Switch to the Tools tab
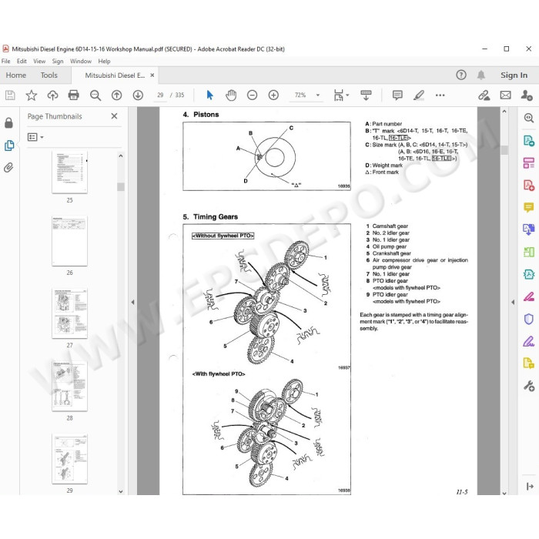539x539 pixels. pyautogui.click(x=49, y=75)
